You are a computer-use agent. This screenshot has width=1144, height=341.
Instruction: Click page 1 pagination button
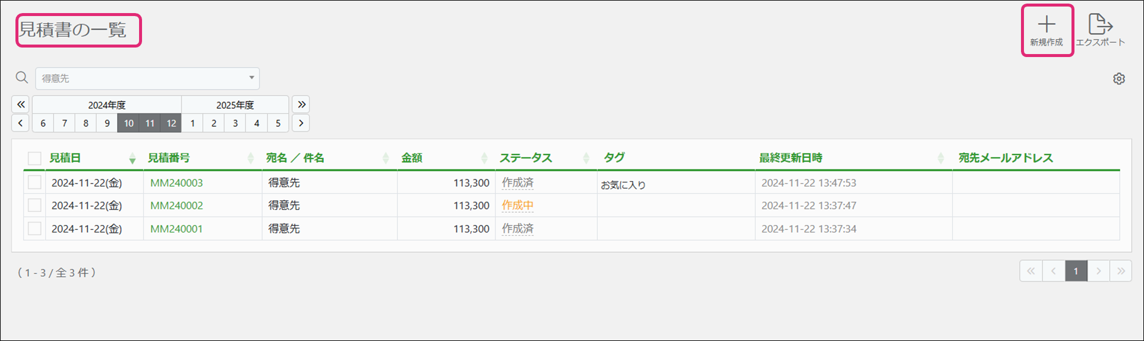1076,271
